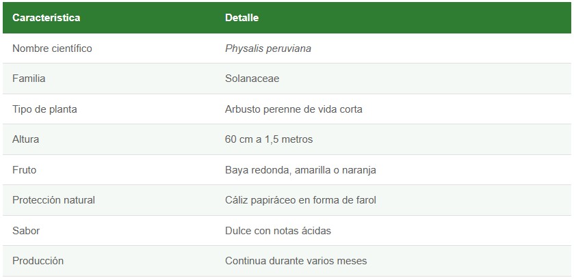574x280 pixels.
Task: Click the 'Detalle' column header
Action: 242,18
